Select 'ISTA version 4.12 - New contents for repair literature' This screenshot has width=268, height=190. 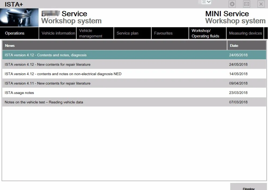click(134, 64)
